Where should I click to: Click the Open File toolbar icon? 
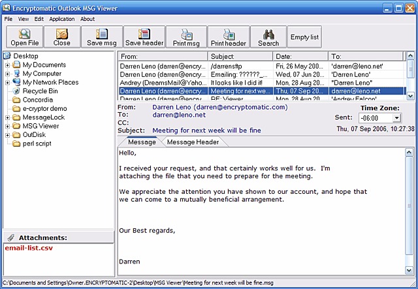point(24,34)
